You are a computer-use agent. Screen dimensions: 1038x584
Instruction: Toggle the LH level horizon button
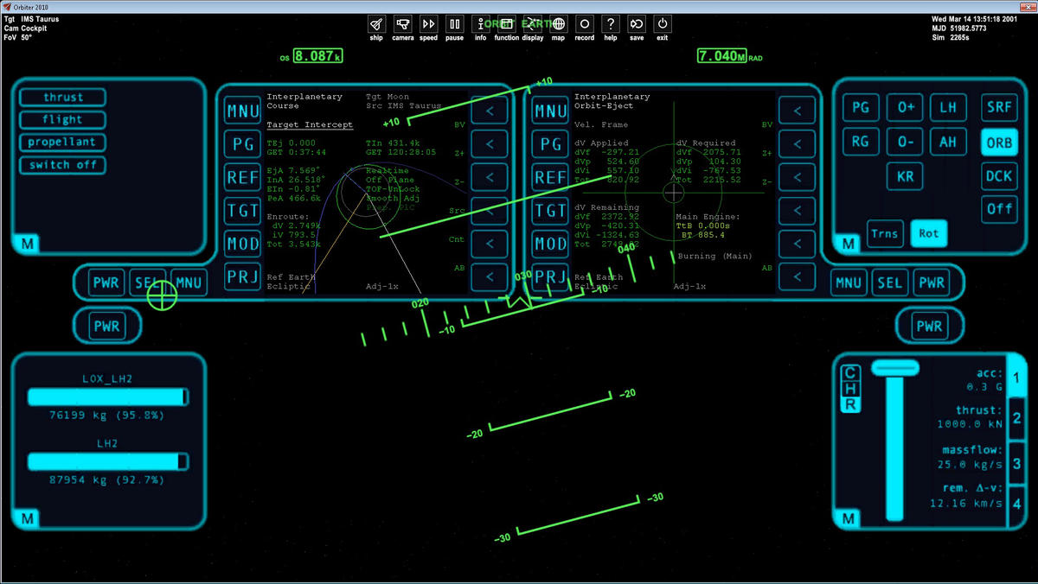click(949, 108)
